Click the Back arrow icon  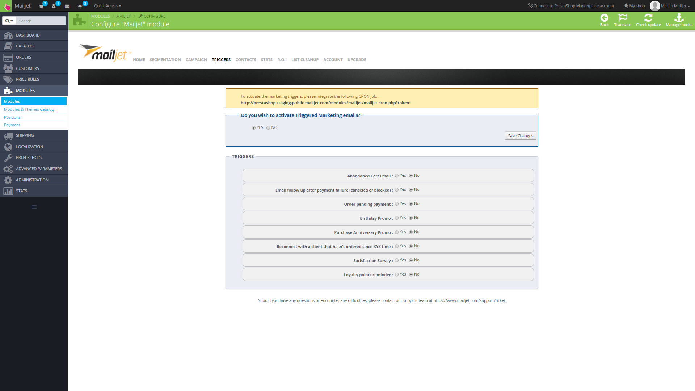click(x=604, y=18)
